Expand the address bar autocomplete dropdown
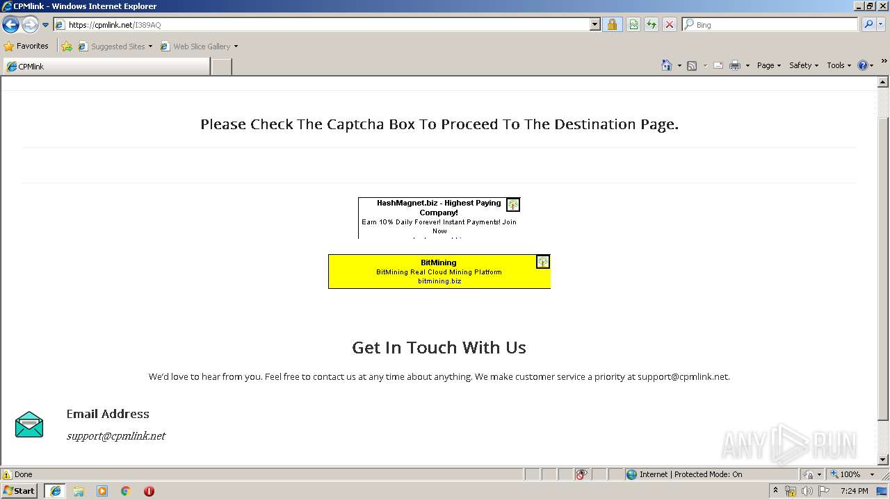Viewport: 890px width, 500px height. 594,25
